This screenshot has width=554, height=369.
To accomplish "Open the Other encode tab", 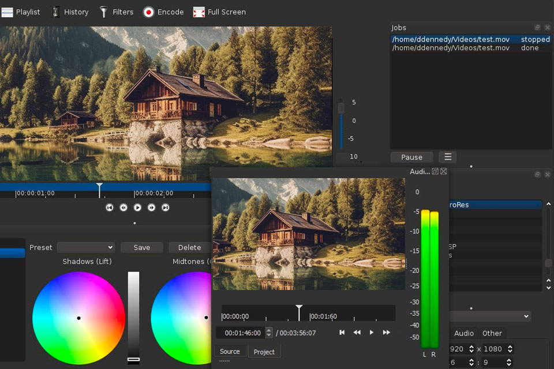I will (492, 333).
